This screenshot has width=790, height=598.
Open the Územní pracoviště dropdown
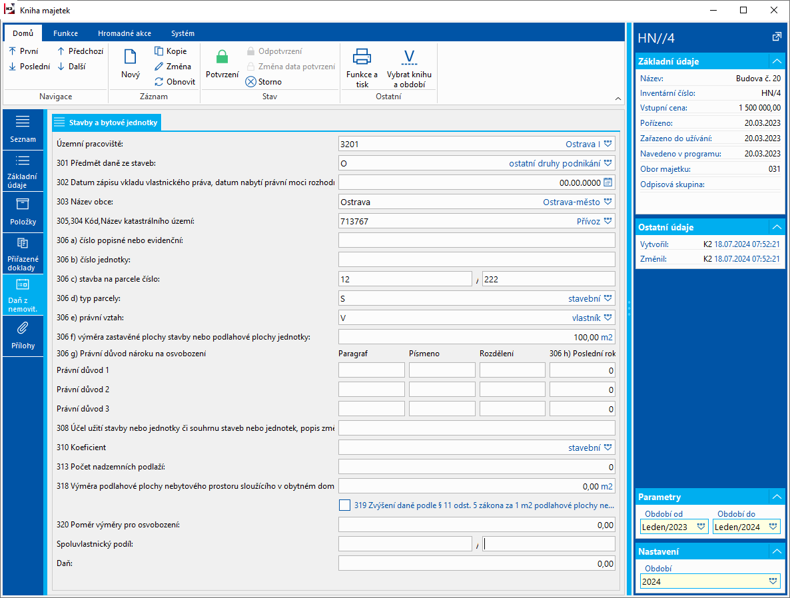point(607,144)
